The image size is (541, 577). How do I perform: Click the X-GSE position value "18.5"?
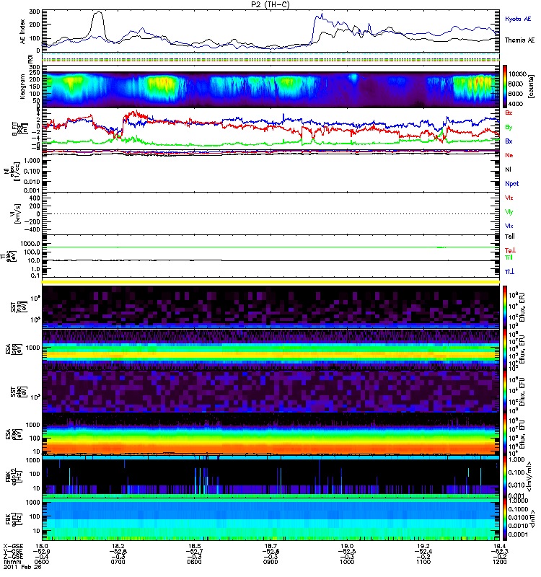pos(194,546)
